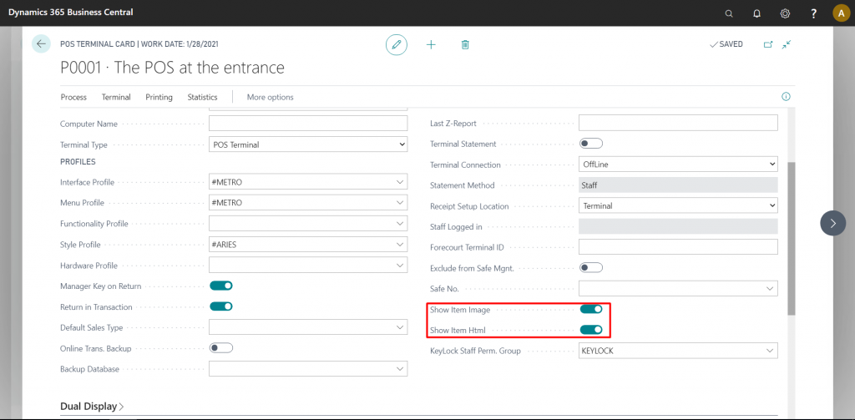Create new record with plus icon
The height and width of the screenshot is (420, 855).
[x=431, y=45]
